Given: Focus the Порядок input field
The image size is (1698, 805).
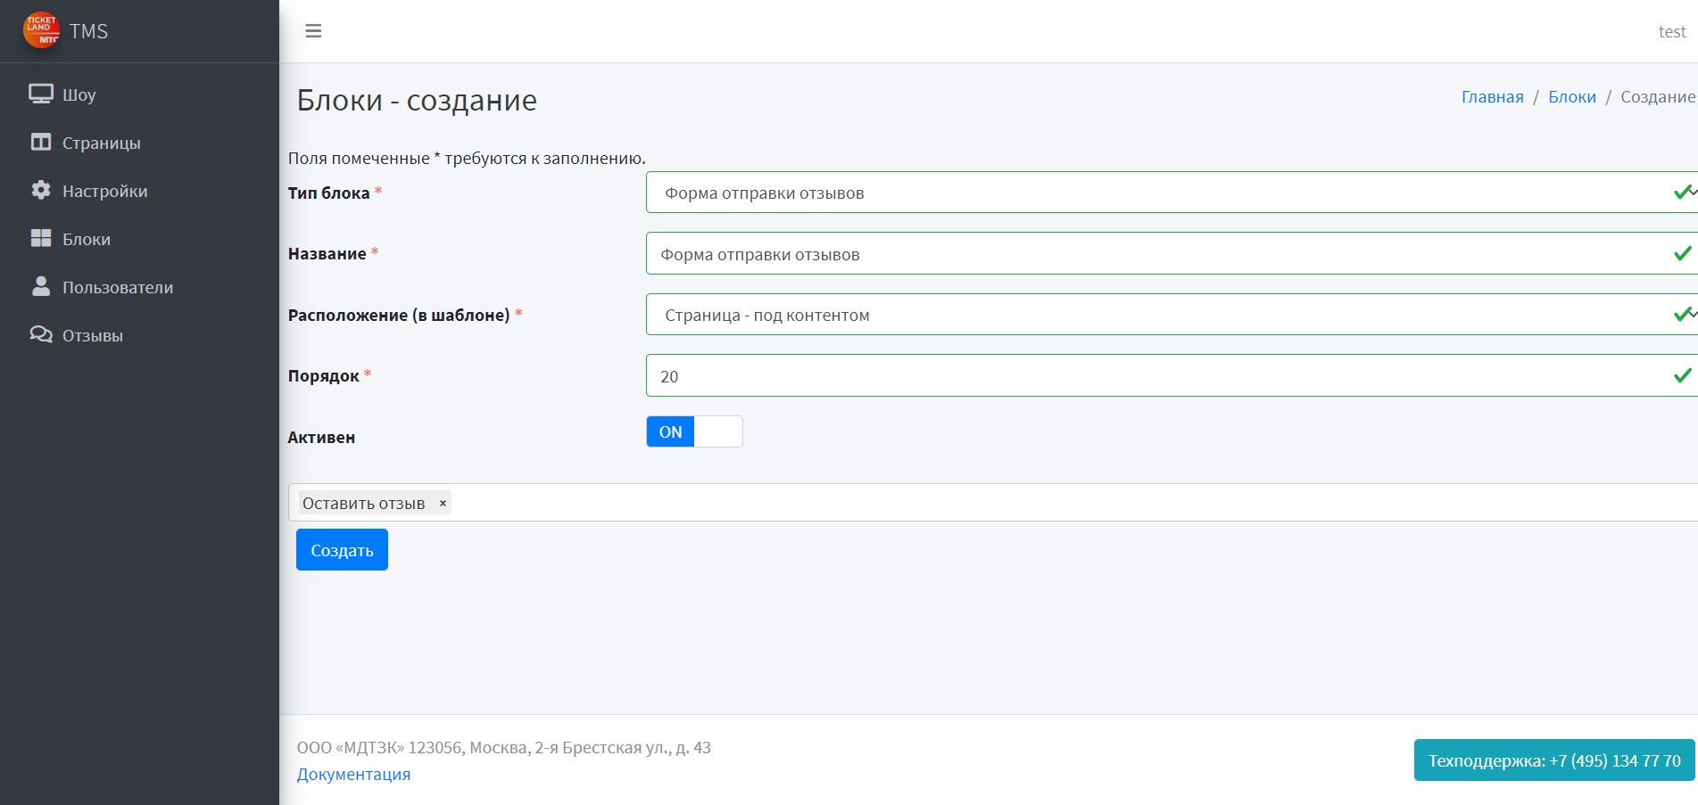Looking at the screenshot, I should [1172, 375].
